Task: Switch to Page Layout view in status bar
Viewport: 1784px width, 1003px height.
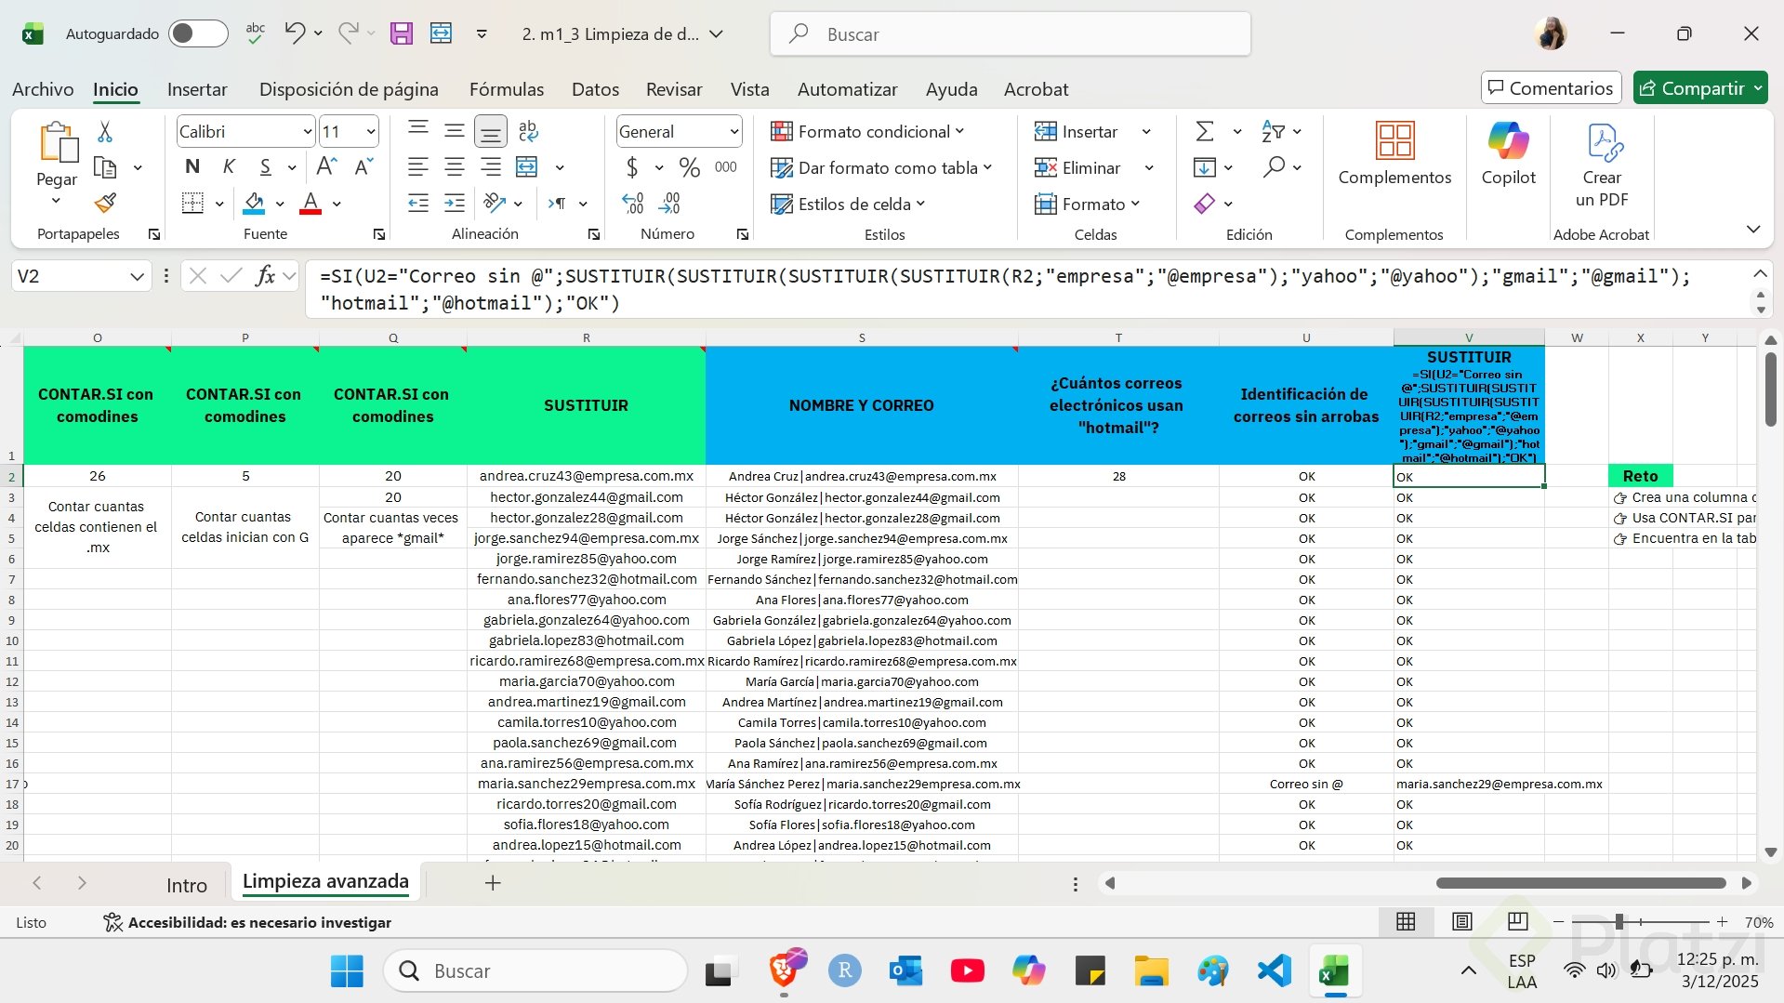Action: tap(1461, 921)
